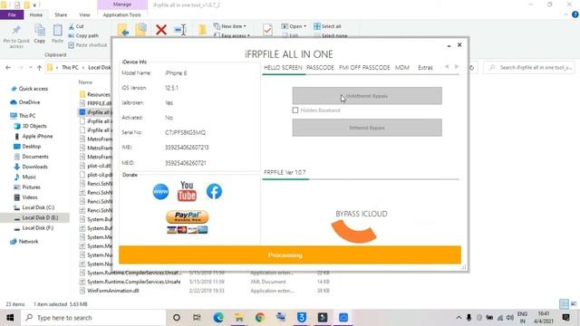Open the YouTube icon link
Viewport: 580px width, 326px height.
click(x=187, y=191)
